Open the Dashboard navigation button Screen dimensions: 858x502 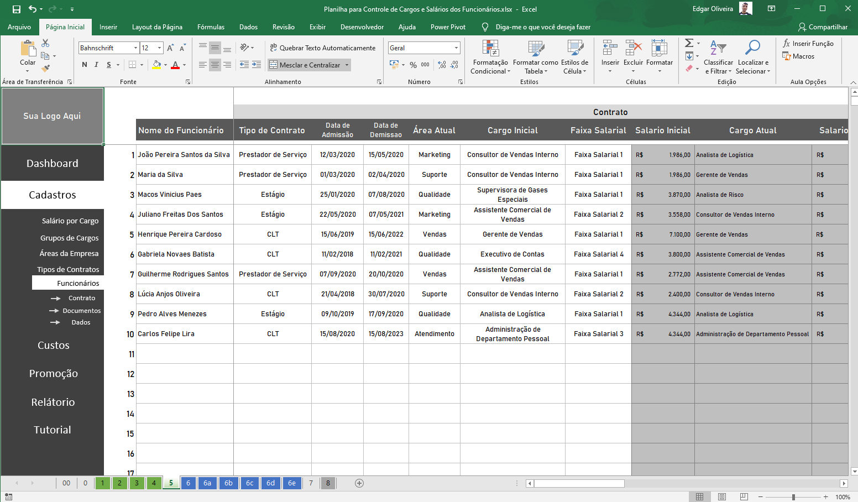(x=53, y=164)
